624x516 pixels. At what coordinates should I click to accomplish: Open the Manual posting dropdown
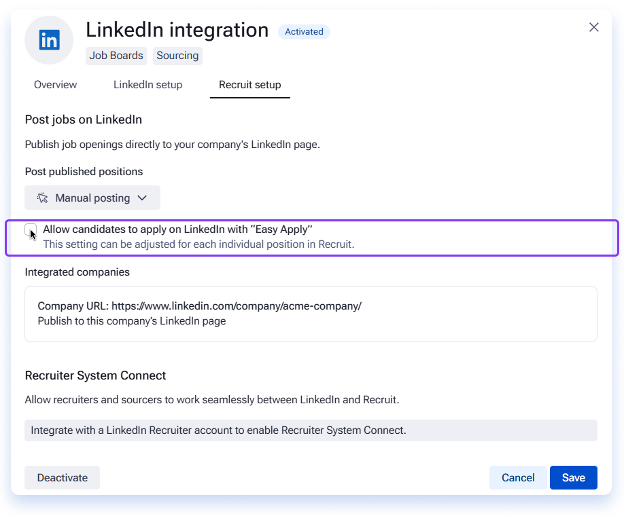[92, 198]
